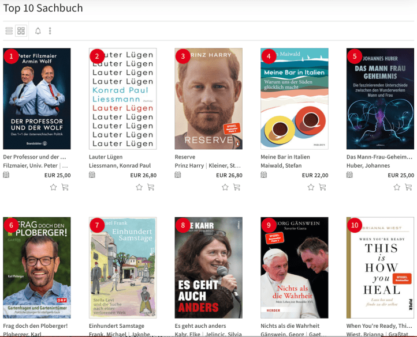Click the notification bell icon
This screenshot has height=337, width=417.
click(x=38, y=31)
